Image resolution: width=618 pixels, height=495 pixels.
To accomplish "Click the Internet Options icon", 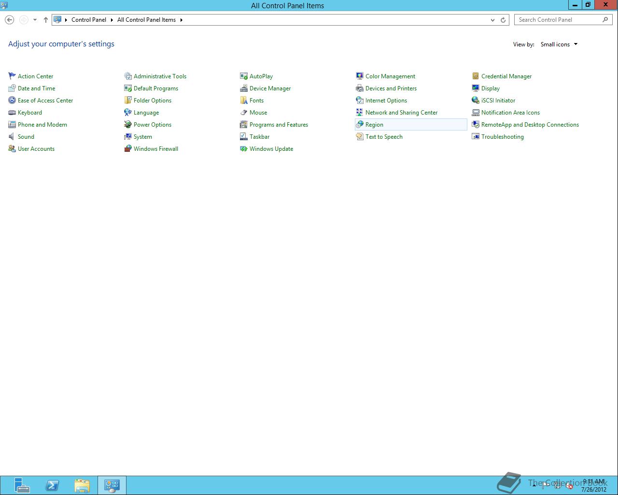I will pyautogui.click(x=360, y=100).
